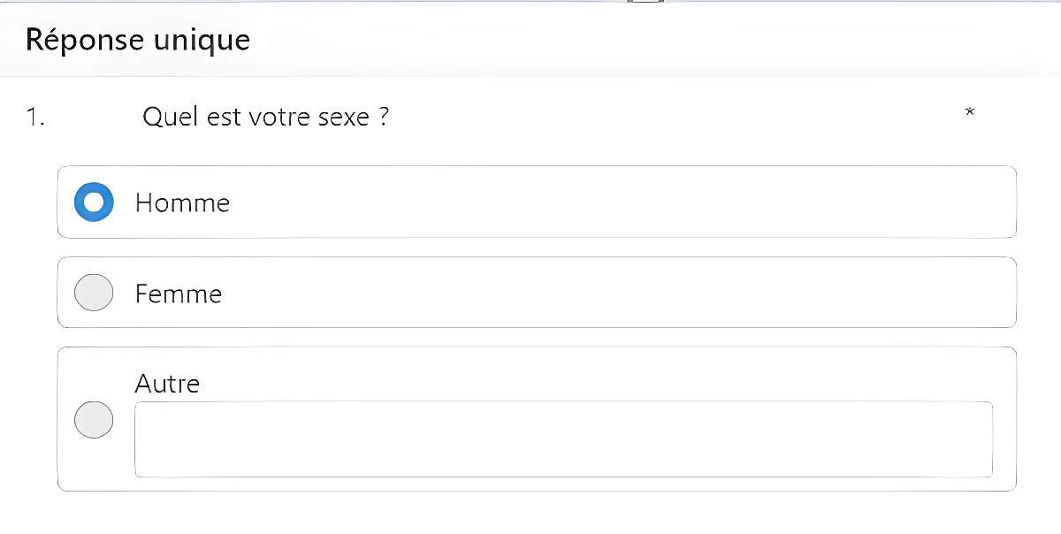This screenshot has height=534, width=1061.
Task: Click empty space in the Femme option row
Action: click(619, 293)
